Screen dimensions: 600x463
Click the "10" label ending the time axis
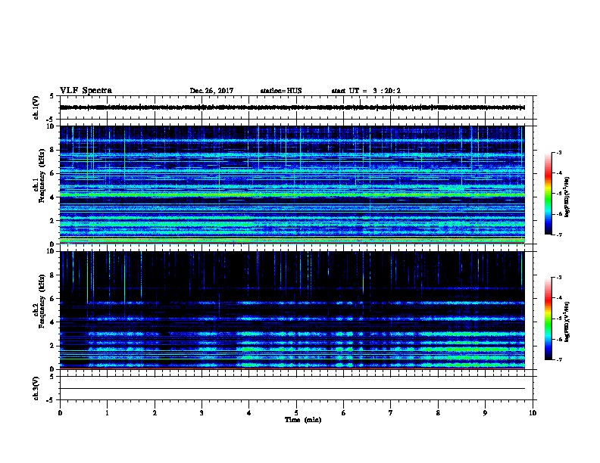(533, 412)
